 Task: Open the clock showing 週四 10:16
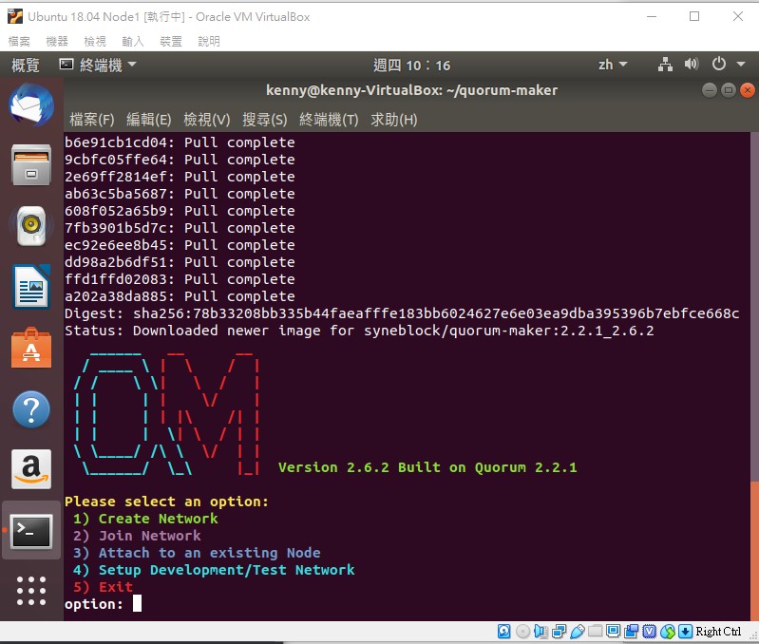[x=411, y=65]
